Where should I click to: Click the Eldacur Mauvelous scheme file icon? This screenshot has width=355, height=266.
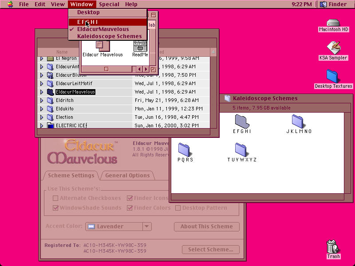(103, 46)
